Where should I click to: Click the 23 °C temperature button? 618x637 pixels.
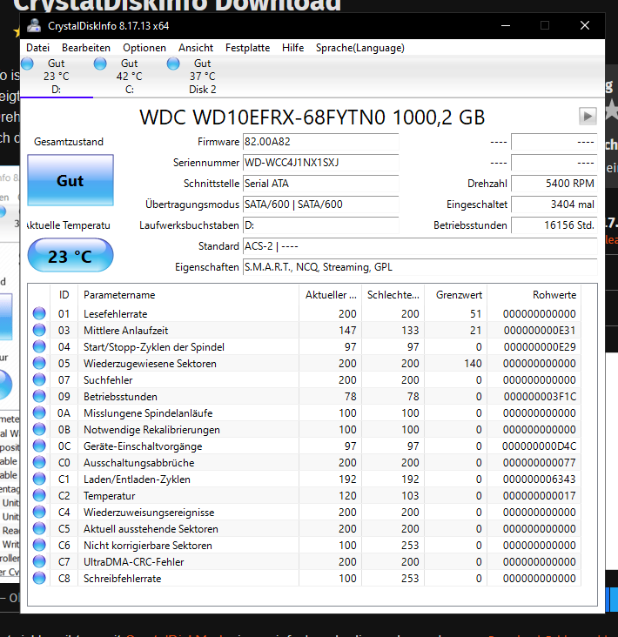[71, 256]
